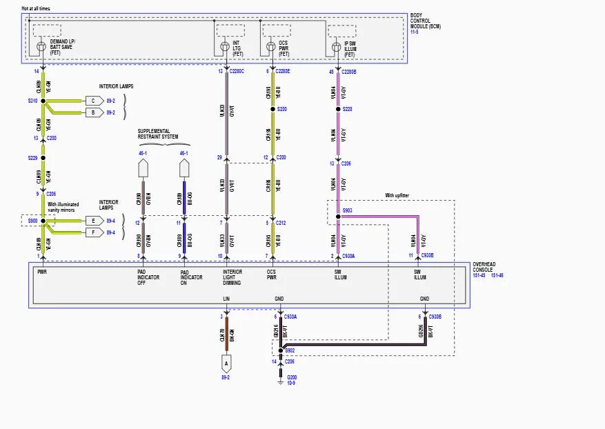Click the S902 ground splice dot

tap(281, 350)
